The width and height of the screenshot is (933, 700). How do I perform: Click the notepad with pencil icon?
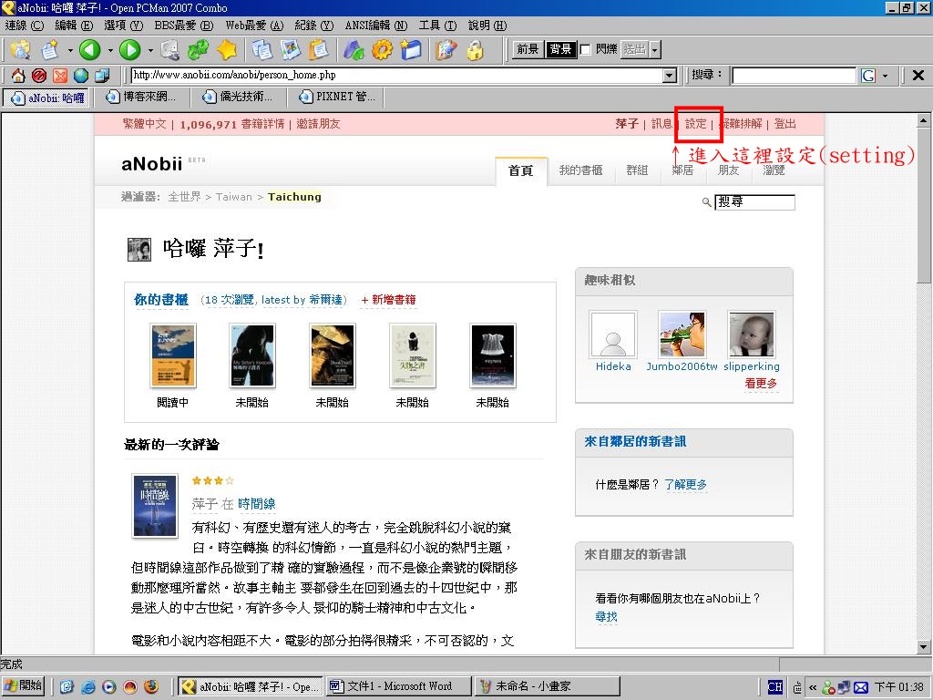pos(446,49)
